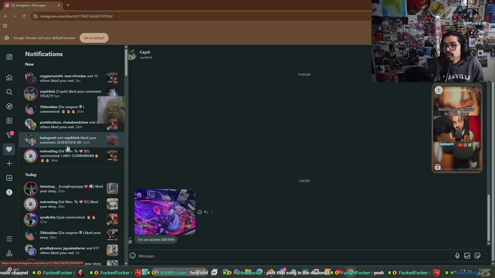Open the Instagram logo home icon
Screen dimensions: 495x278
(x=9, y=57)
